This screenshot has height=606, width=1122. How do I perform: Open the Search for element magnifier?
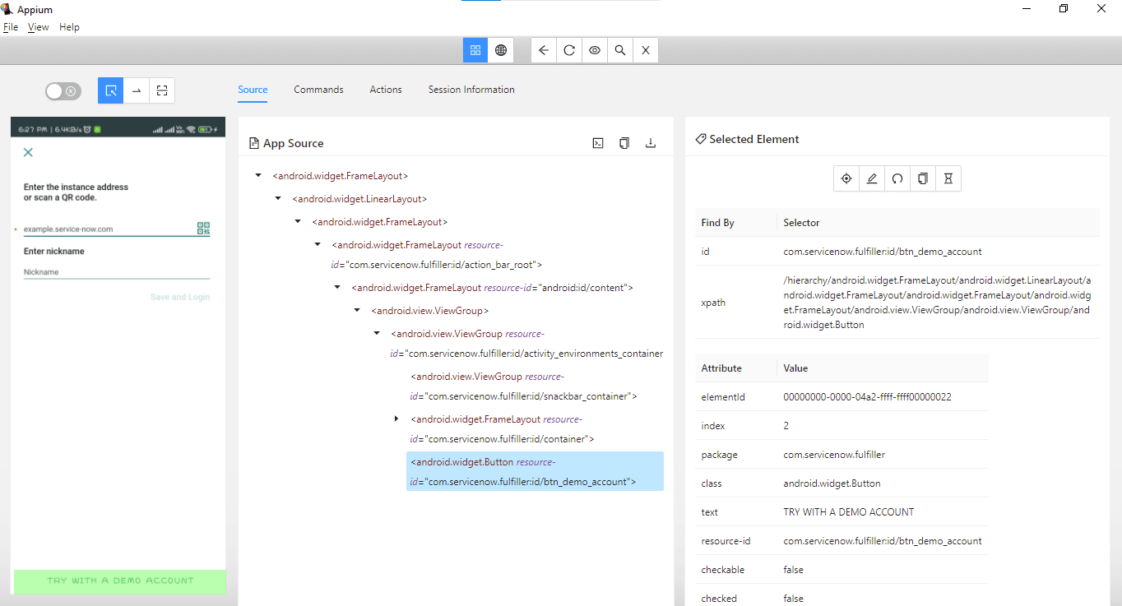[x=619, y=50]
